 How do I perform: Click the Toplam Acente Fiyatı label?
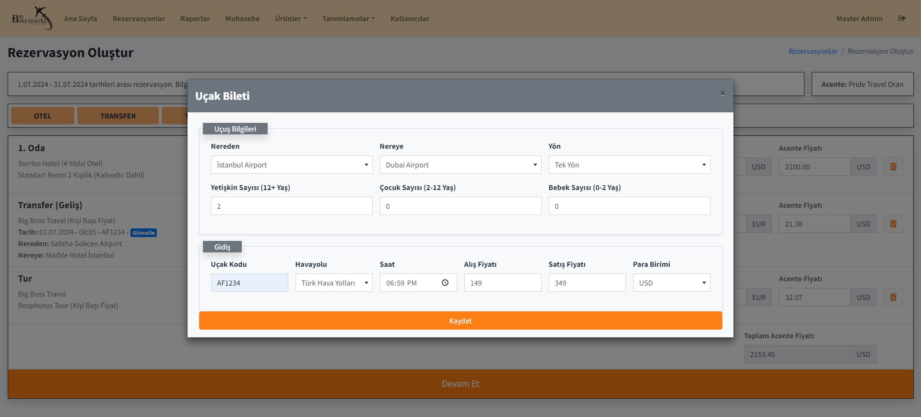coord(779,336)
